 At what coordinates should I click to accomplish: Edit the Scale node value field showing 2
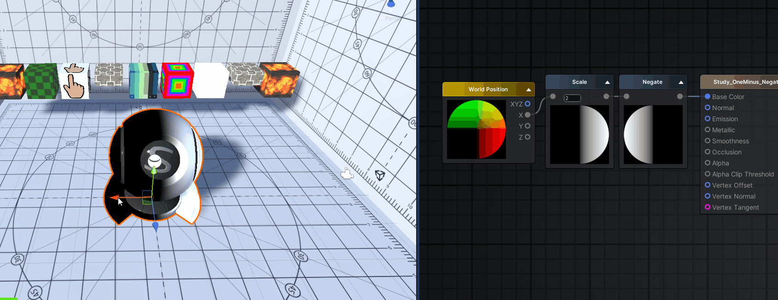572,98
